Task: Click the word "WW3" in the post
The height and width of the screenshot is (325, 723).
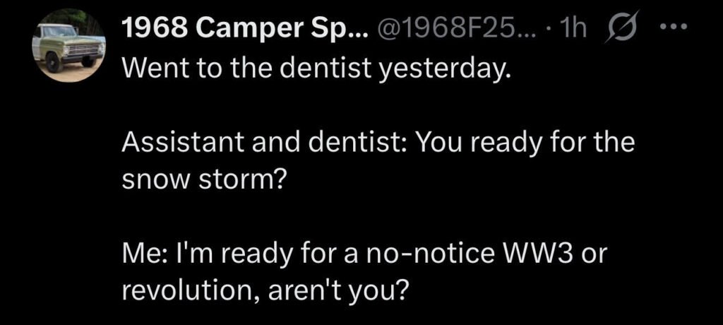Action: point(540,254)
